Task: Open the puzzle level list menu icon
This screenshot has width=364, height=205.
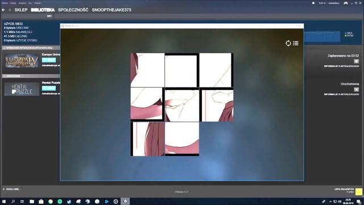Action: tap(296, 43)
